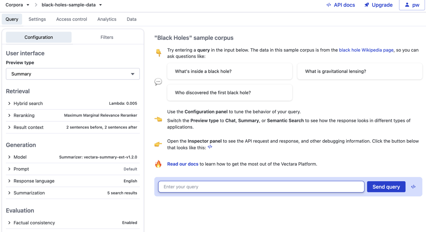Select the Filters panel tab

point(107,37)
